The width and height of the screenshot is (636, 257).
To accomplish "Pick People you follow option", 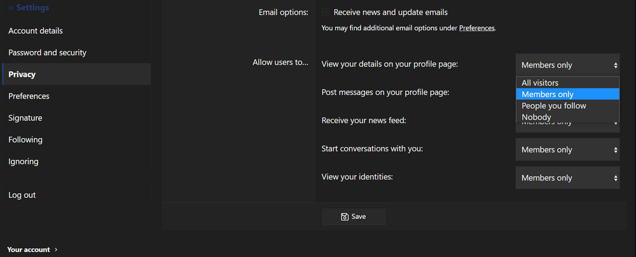I will tap(553, 106).
